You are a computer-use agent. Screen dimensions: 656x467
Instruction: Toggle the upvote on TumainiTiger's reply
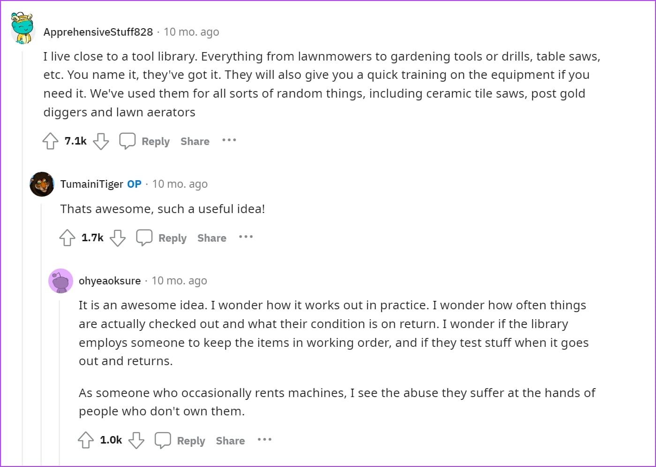click(67, 237)
